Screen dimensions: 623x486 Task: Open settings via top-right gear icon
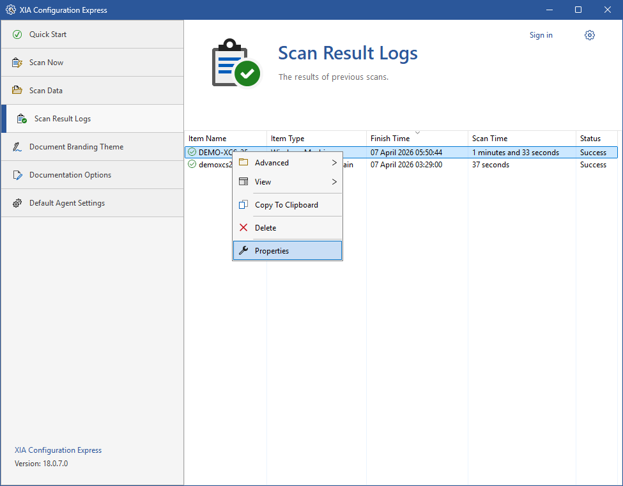coord(589,35)
